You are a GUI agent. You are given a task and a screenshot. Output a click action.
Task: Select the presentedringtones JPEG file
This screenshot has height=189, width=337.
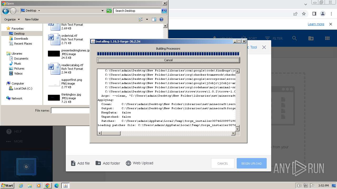point(68,54)
